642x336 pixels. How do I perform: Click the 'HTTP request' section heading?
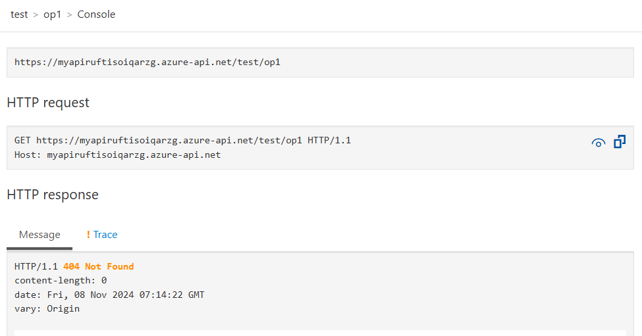pyautogui.click(x=48, y=103)
